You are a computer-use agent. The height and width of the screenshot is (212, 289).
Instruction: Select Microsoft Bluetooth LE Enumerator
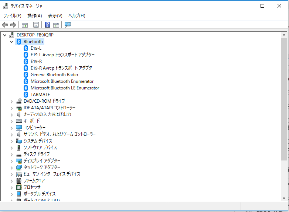point(65,88)
